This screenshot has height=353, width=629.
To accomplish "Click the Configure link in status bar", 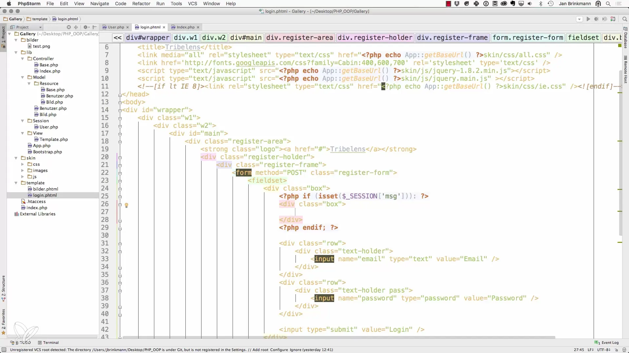I will 279,350.
